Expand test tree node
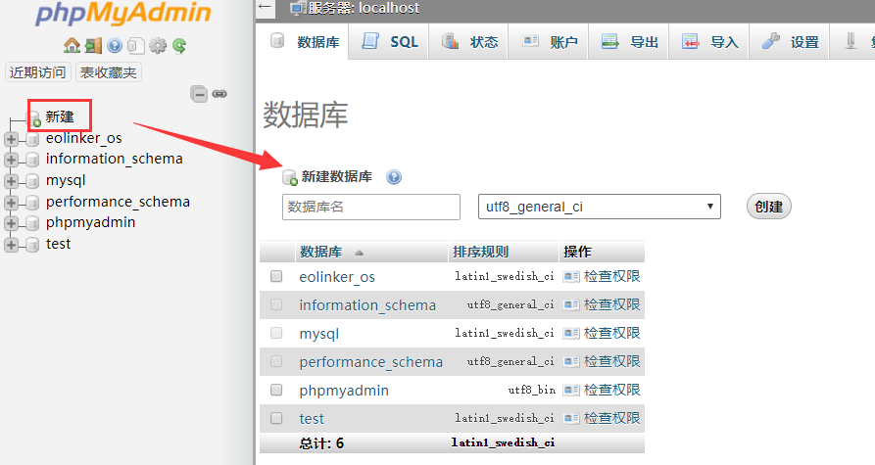Screen dimensions: 875x465 pyautogui.click(x=11, y=245)
